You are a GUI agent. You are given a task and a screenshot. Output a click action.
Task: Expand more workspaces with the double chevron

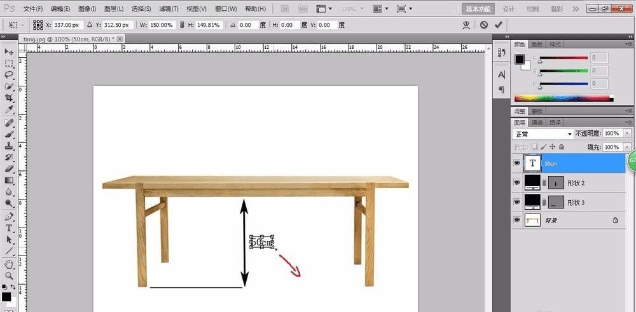coord(576,8)
